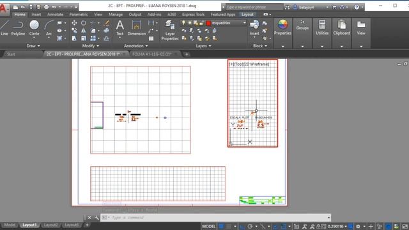Click the keyword search field

(x=254, y=7)
